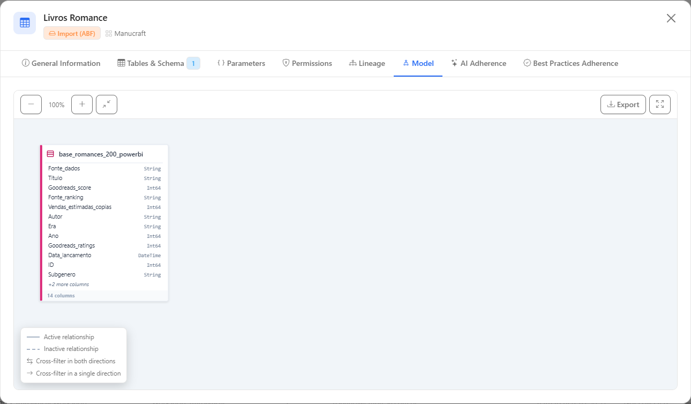
Task: Select the Model tab
Action: [418, 63]
